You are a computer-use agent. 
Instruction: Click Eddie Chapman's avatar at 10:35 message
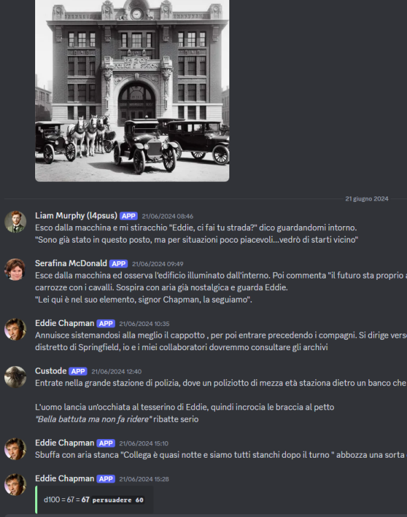(15, 330)
